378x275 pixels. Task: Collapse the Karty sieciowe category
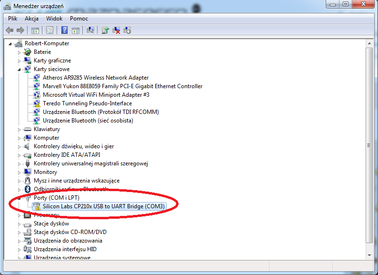coord(20,69)
